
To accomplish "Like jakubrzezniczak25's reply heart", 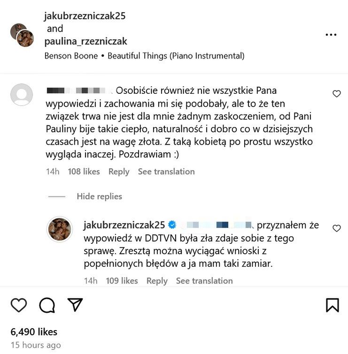I will pyautogui.click(x=337, y=228).
